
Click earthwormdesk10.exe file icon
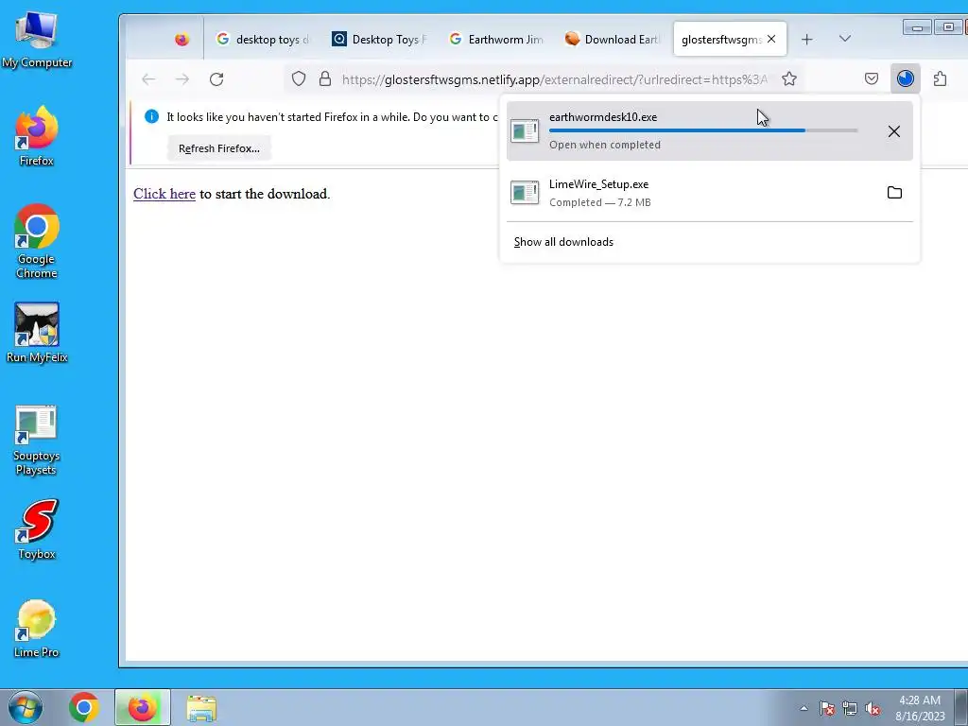pos(525,130)
